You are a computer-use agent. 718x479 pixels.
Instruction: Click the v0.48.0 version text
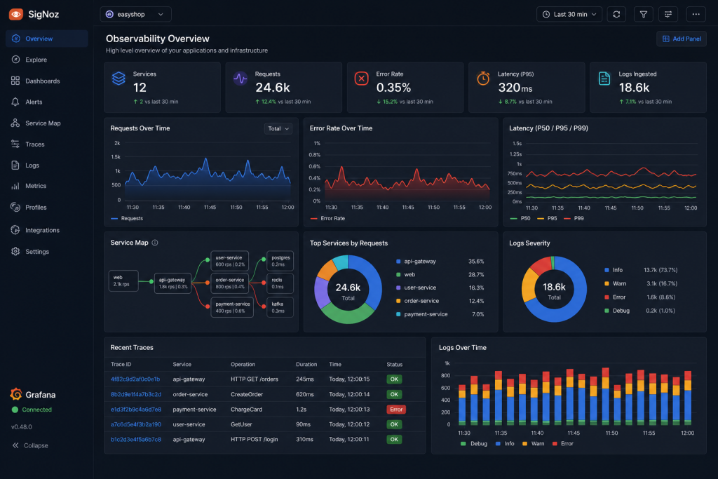tap(22, 427)
